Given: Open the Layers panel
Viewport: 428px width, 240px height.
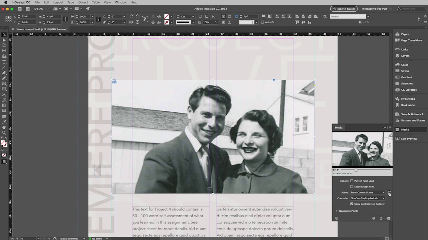Looking at the screenshot, I should [x=405, y=56].
